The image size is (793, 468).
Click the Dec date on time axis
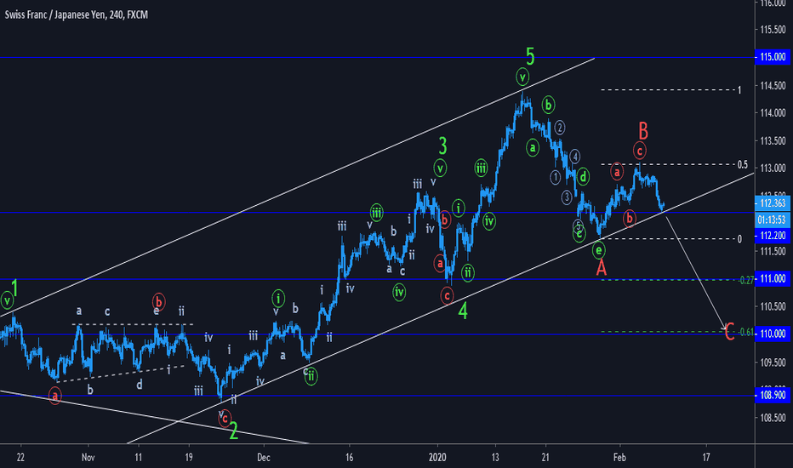264,458
